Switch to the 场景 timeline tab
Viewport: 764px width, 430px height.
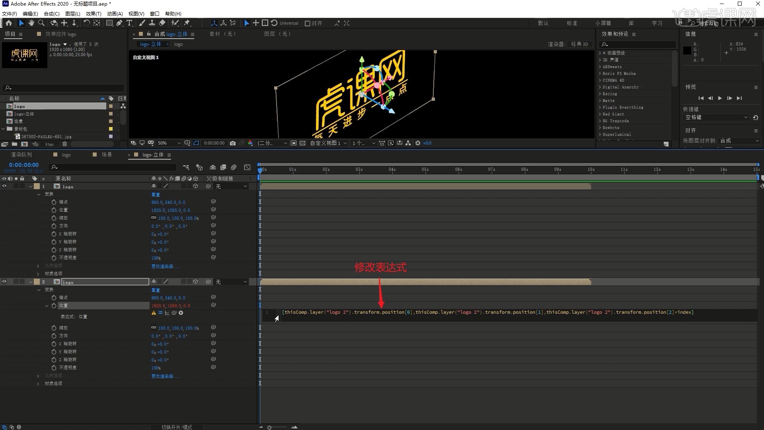coord(107,155)
